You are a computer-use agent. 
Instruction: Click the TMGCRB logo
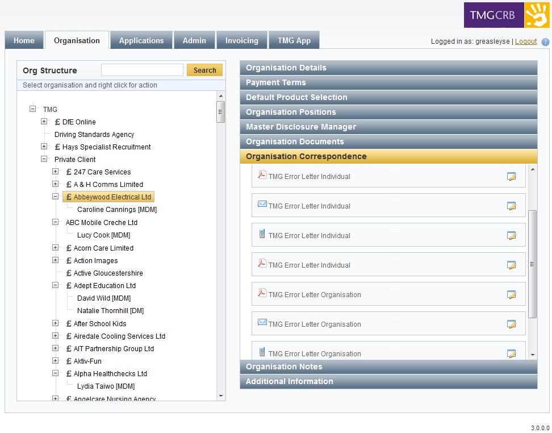506,15
